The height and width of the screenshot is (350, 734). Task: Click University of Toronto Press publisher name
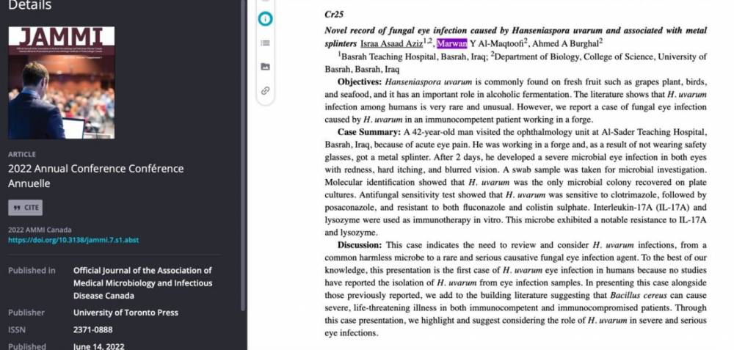coord(126,313)
